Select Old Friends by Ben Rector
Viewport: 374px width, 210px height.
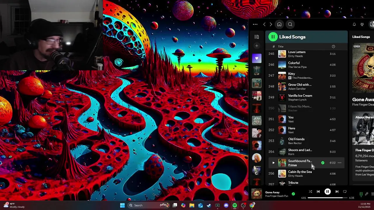306,141
